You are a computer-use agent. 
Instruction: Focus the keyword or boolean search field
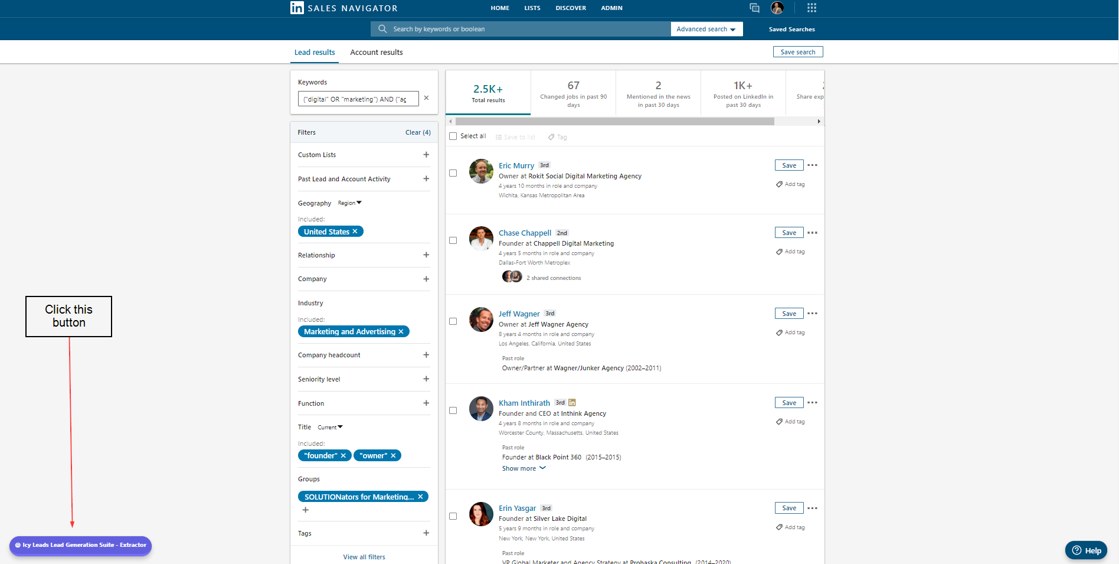pyautogui.click(x=521, y=29)
